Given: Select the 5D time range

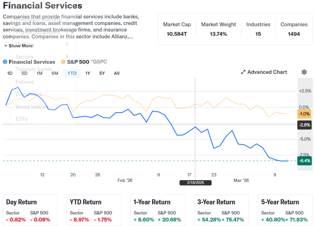Looking at the screenshot, I should point(25,73).
